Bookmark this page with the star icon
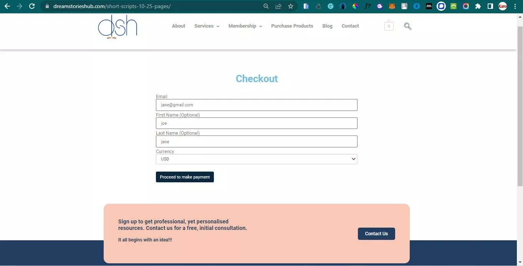 (291, 6)
